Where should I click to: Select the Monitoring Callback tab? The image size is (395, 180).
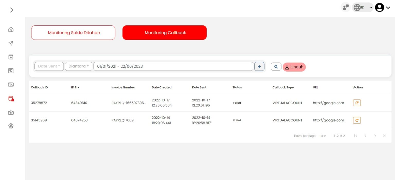pos(165,33)
